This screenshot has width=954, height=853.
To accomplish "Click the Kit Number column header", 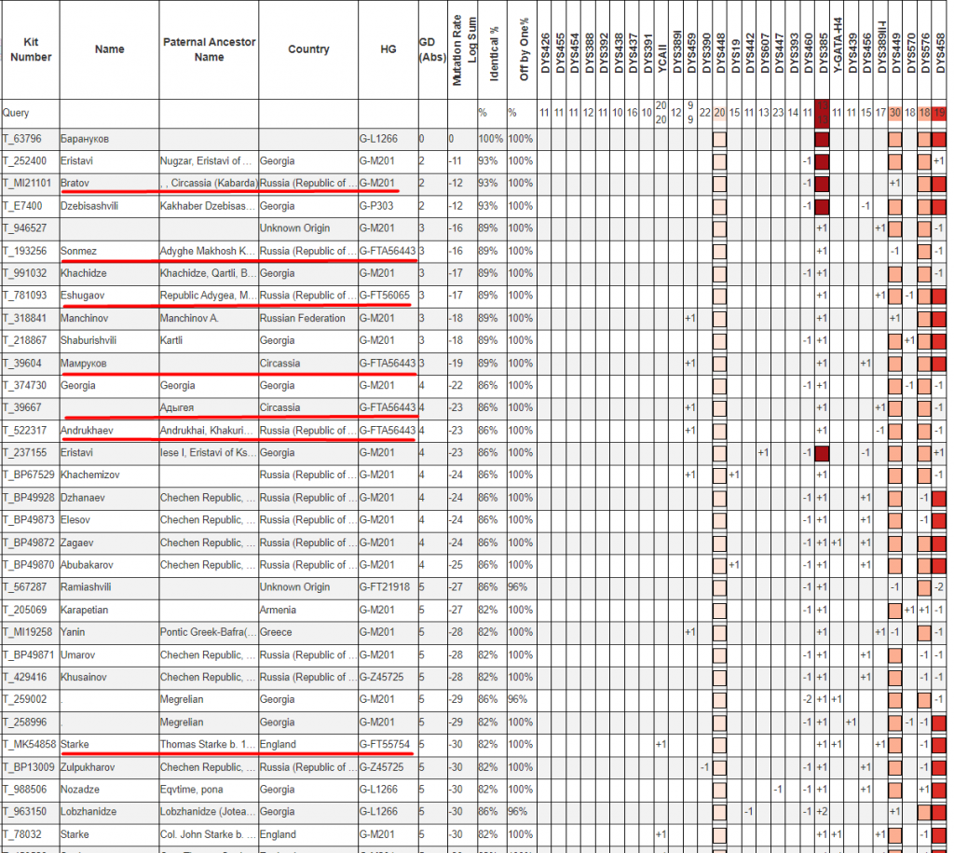I will click(x=31, y=49).
